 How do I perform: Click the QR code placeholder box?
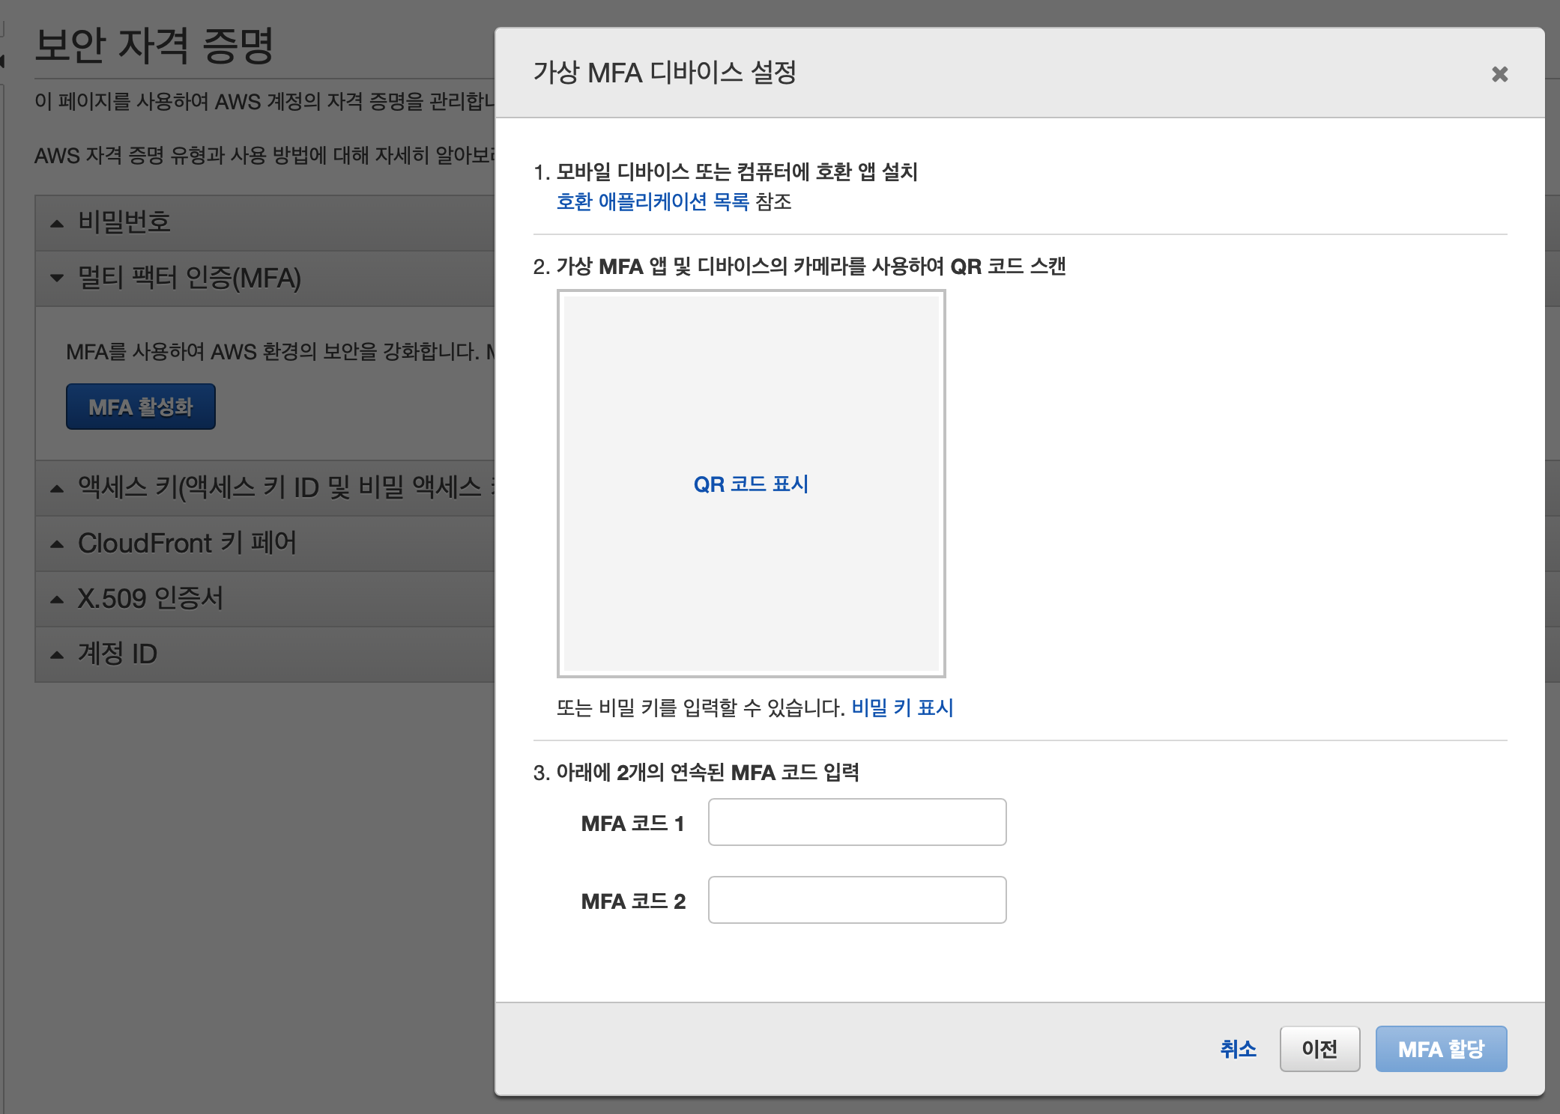[x=751, y=374]
